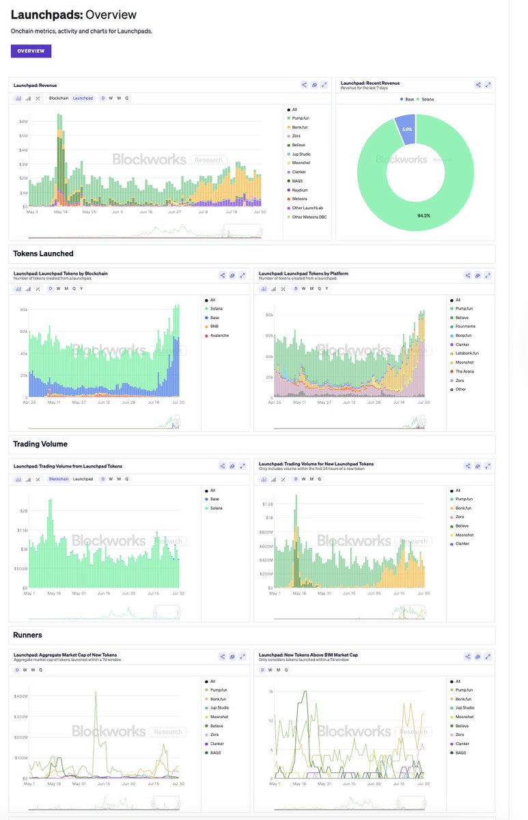This screenshot has height=820, width=528.
Task: Share the Launchpad Tokens by Platform chart
Action: (468, 275)
